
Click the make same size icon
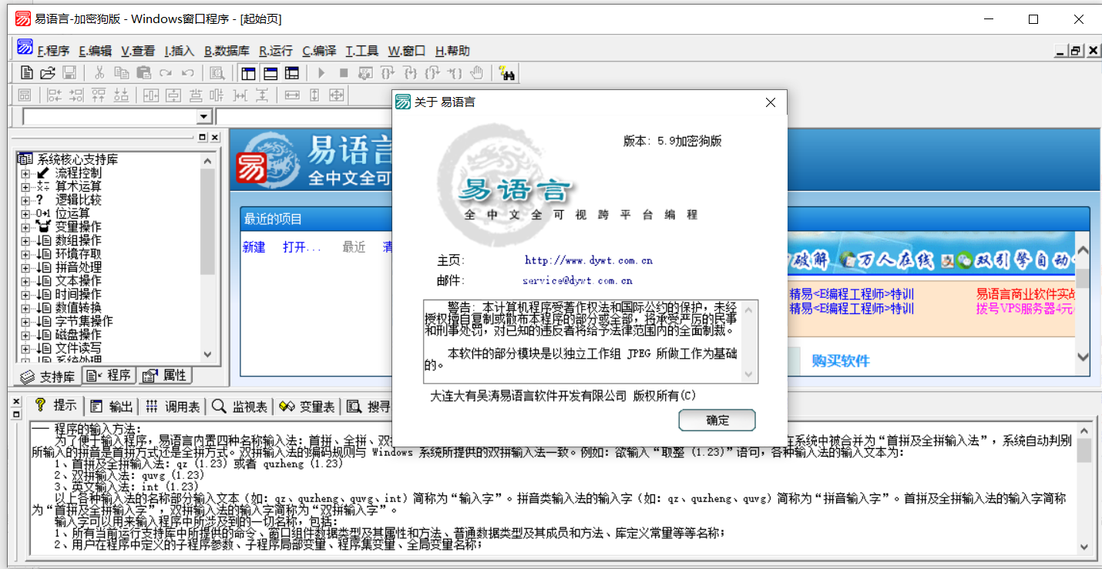tap(337, 95)
